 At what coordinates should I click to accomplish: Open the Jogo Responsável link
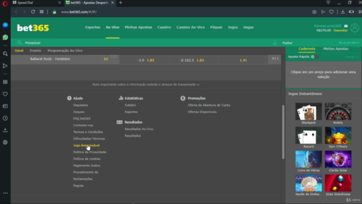87,145
